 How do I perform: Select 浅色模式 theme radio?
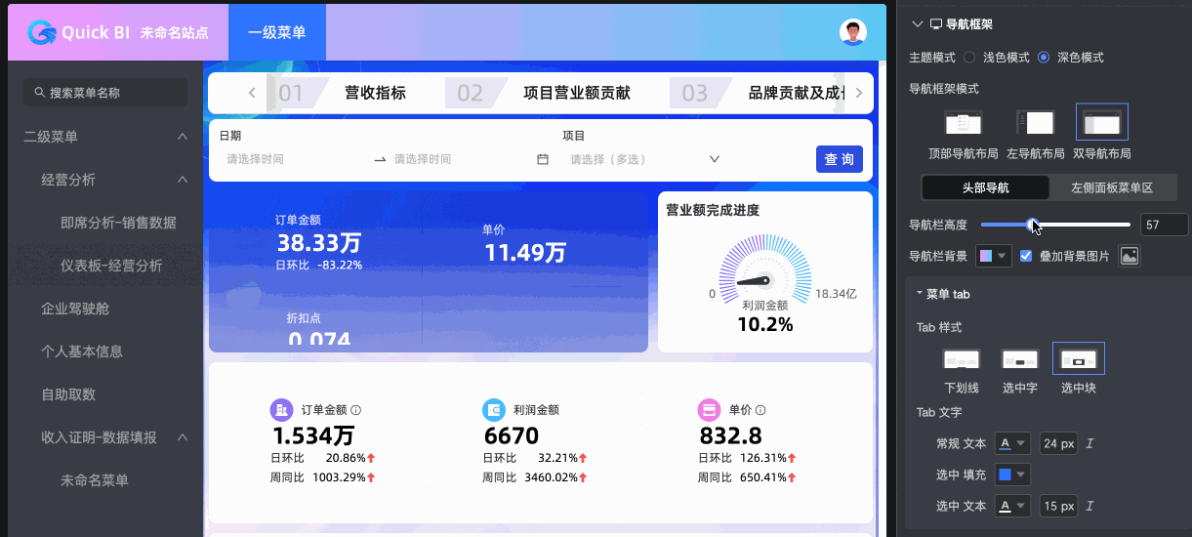pyautogui.click(x=969, y=58)
